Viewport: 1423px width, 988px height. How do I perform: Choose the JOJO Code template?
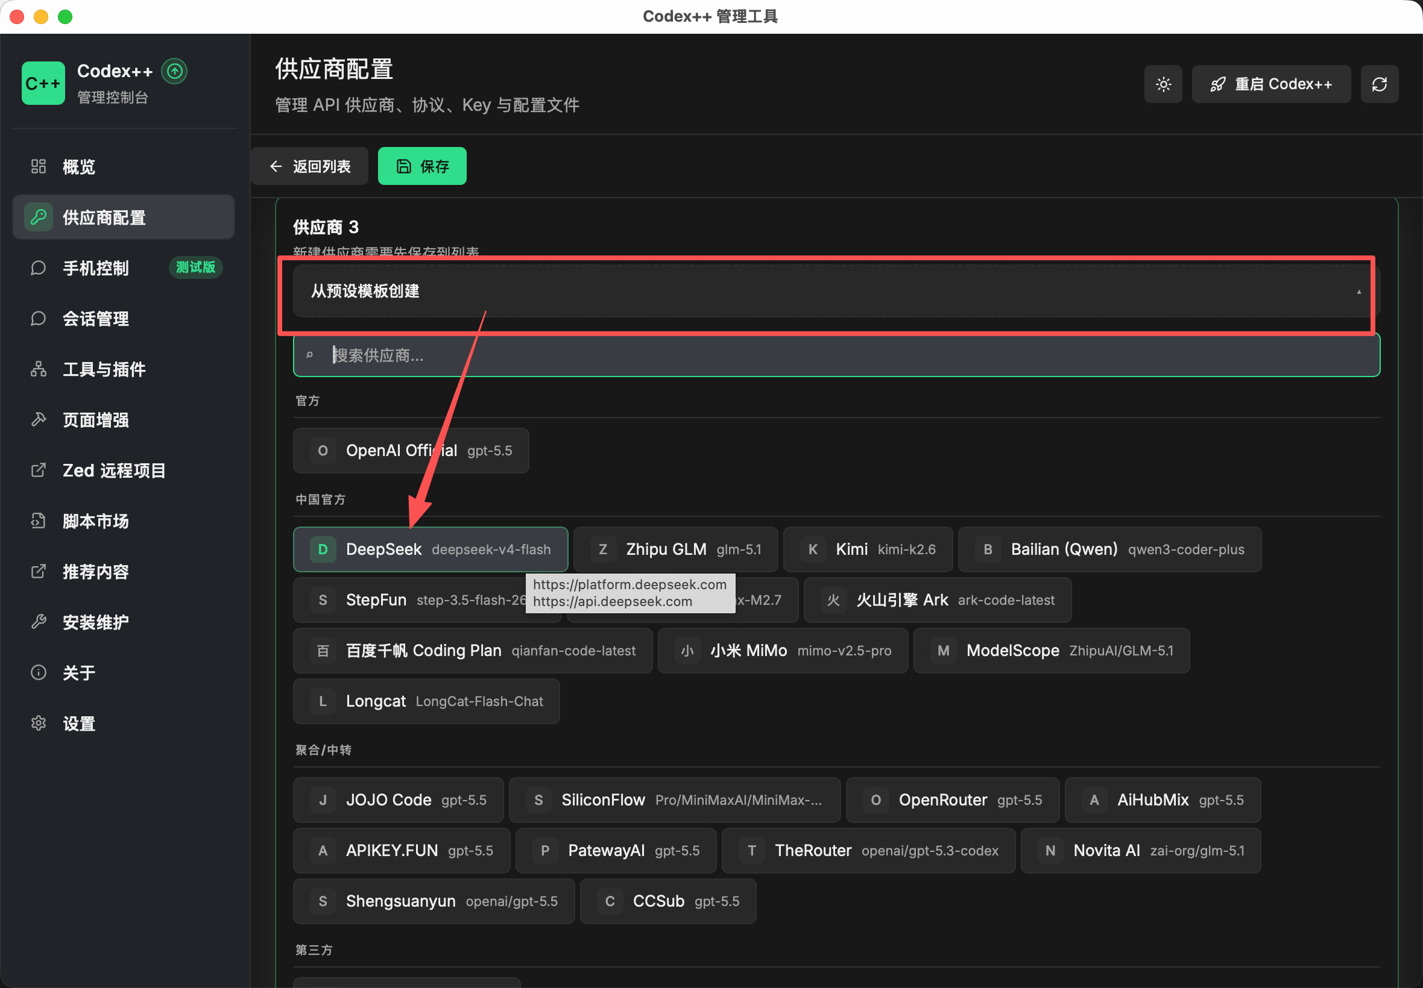(x=399, y=800)
